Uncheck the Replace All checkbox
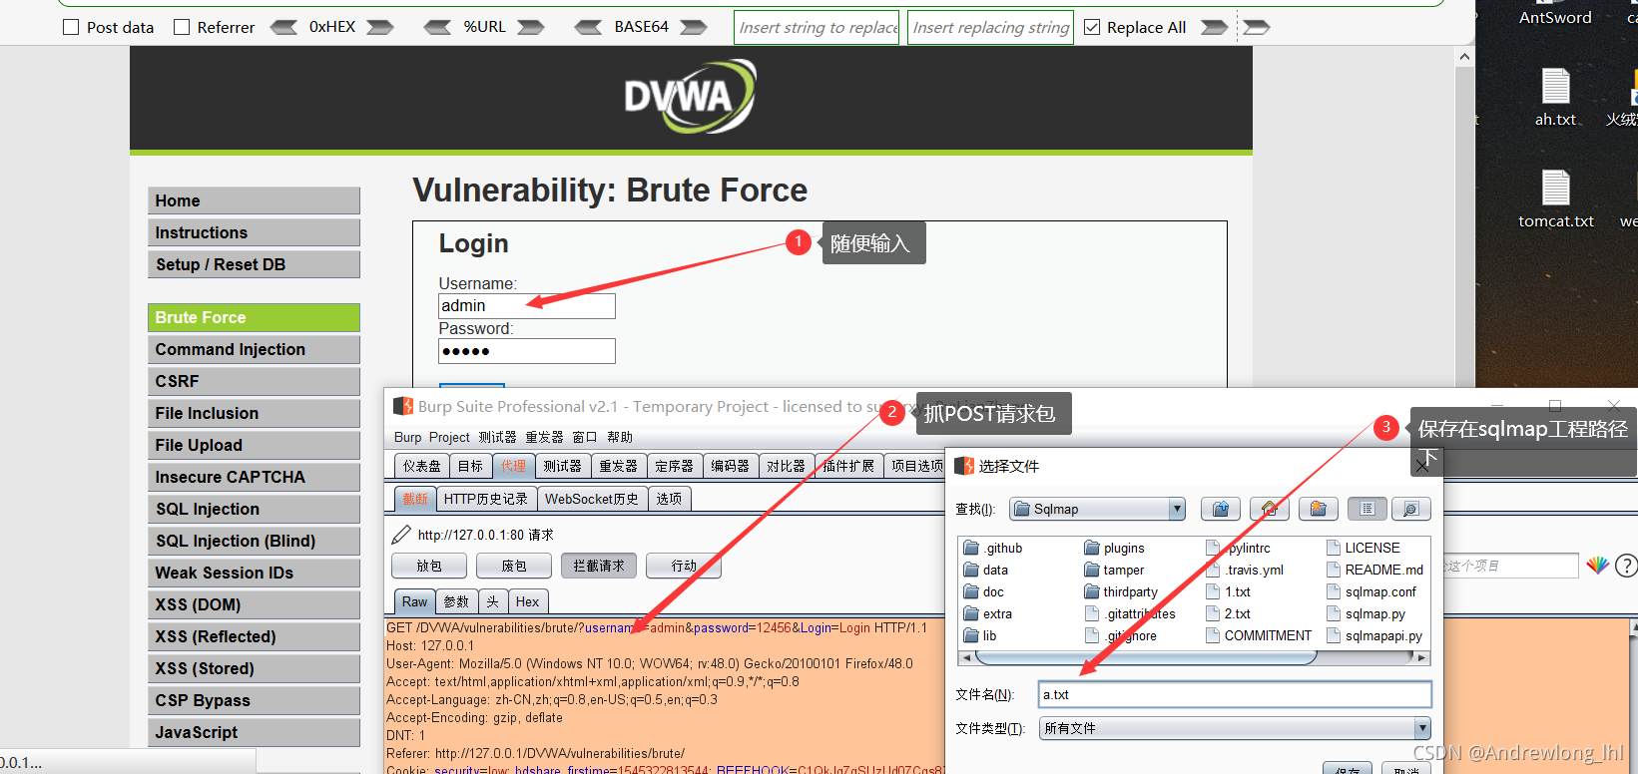1638x774 pixels. pos(1092,27)
